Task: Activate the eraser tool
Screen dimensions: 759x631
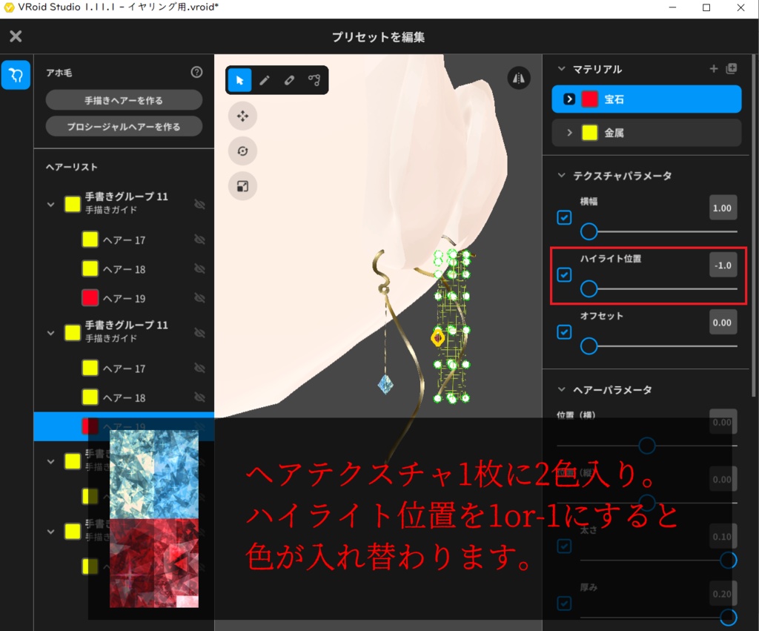Action: (289, 79)
